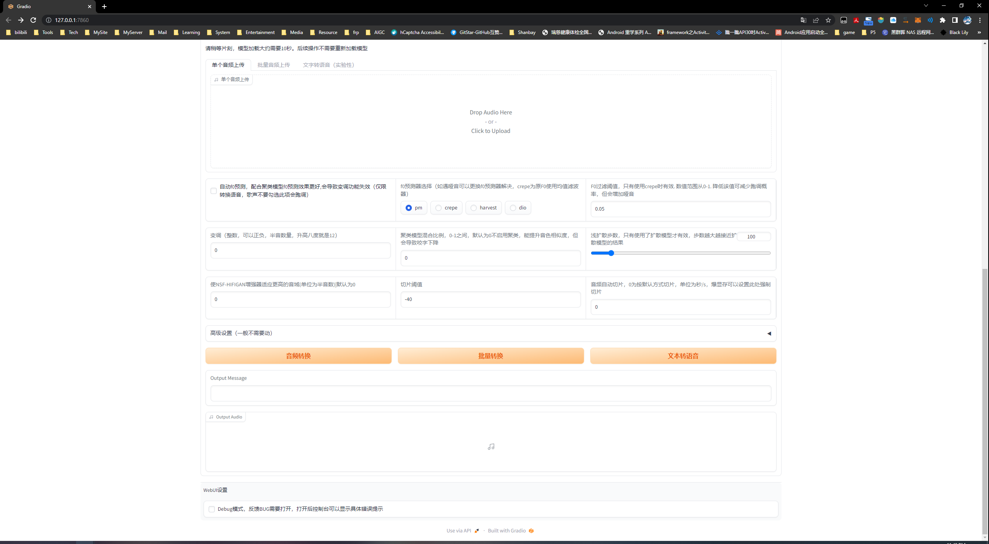This screenshot has width=989, height=544.
Task: Open the browser side panel icon
Action: [x=955, y=20]
